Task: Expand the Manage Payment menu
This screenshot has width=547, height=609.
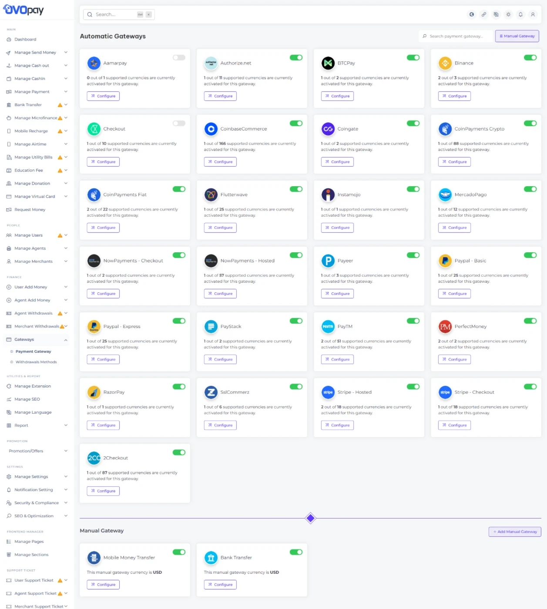Action: (37, 92)
